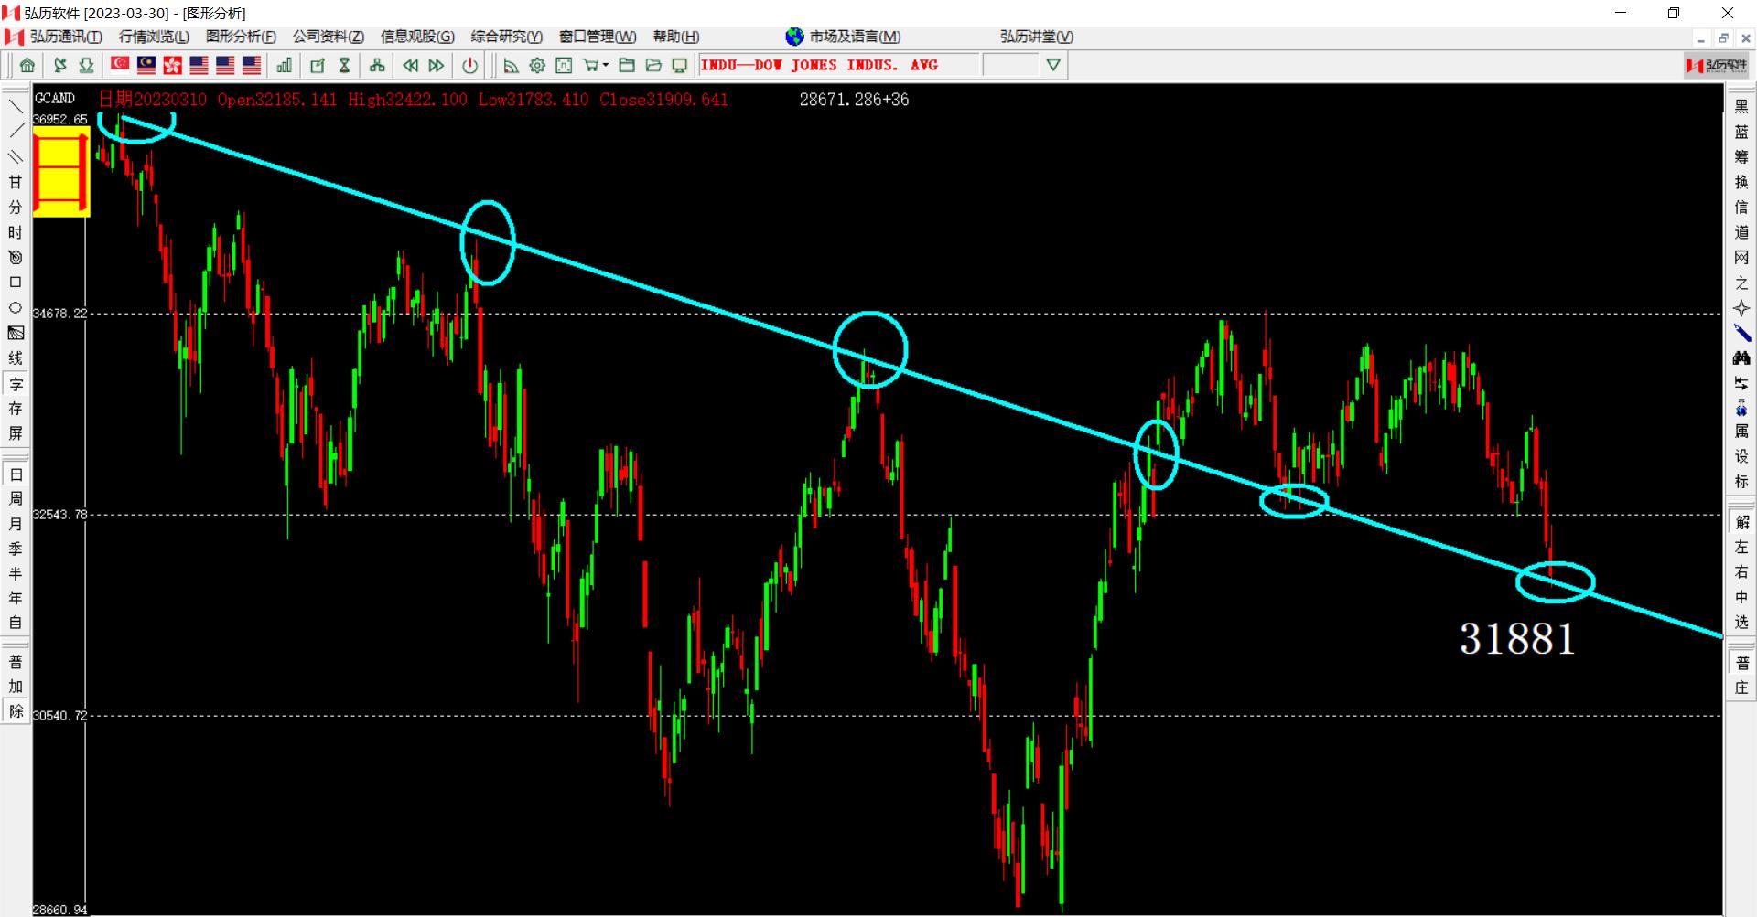Screen dimensions: 1757x917
Task: Select the upward trend line drawing tool
Action: click(x=16, y=131)
